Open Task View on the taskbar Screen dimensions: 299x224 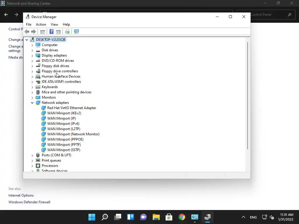point(118,217)
